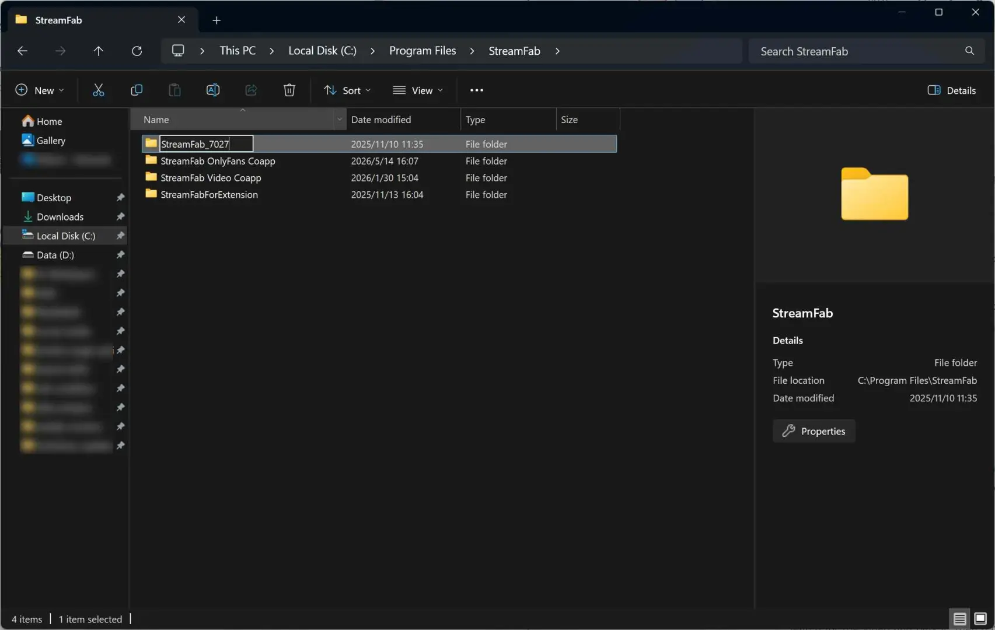Click the 2026/5/14 16:07 date cell
Image resolution: width=995 pixels, height=630 pixels.
click(385, 161)
